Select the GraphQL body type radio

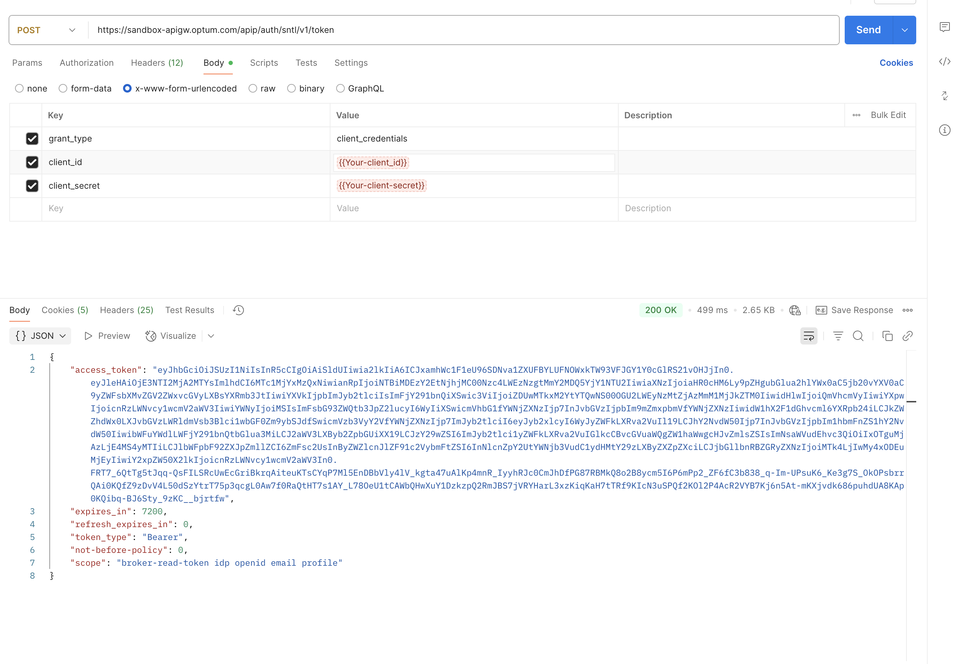pos(340,88)
